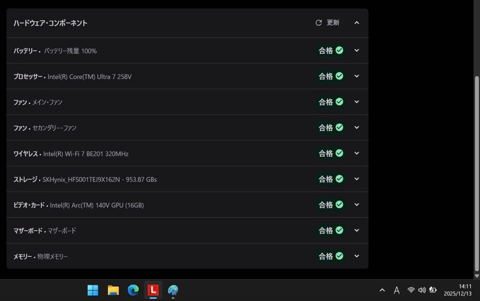Click the 更新 refresh button
480x301 pixels.
pyautogui.click(x=328, y=23)
